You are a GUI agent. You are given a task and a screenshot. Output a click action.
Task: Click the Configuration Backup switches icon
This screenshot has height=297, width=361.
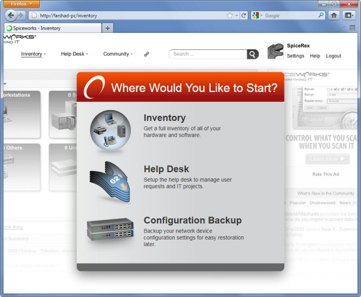tap(110, 229)
